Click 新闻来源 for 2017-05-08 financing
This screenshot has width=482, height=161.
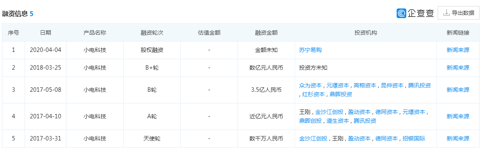(x=458, y=90)
